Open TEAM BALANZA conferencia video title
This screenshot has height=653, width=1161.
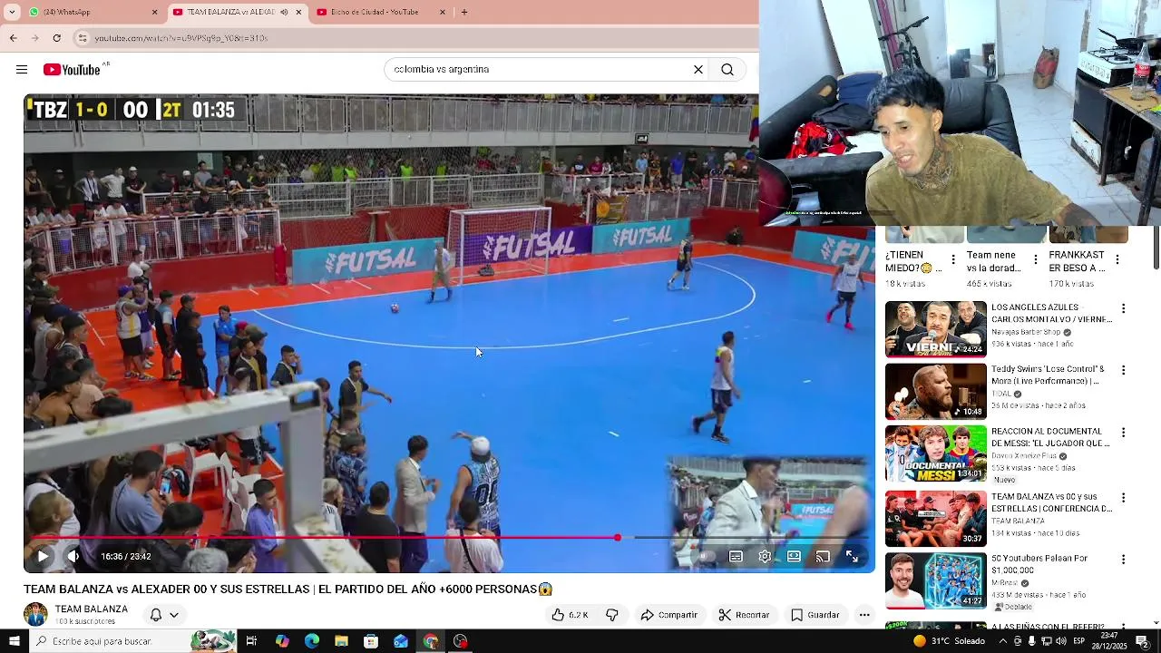[1051, 502]
